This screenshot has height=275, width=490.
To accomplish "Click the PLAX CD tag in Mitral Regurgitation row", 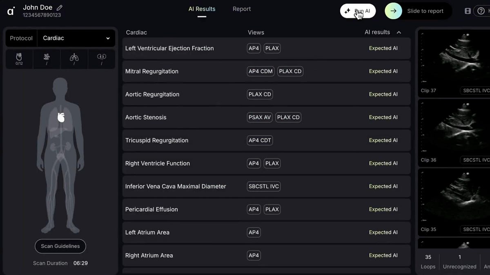I will point(290,71).
